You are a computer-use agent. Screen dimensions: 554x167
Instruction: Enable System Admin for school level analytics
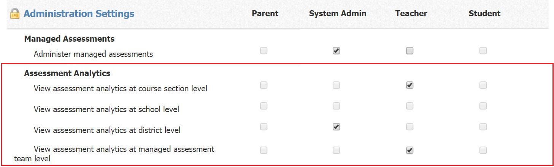[x=336, y=106]
